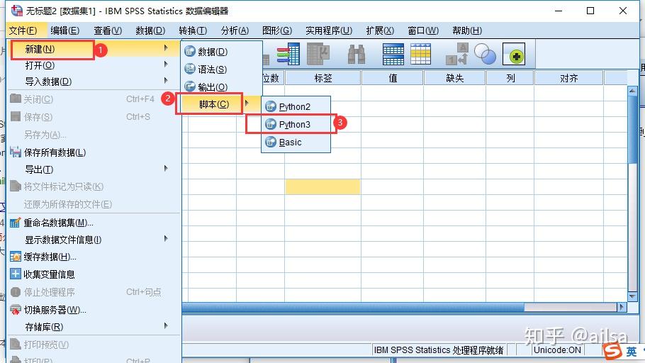Open the Analyze (分析) menu

235,30
